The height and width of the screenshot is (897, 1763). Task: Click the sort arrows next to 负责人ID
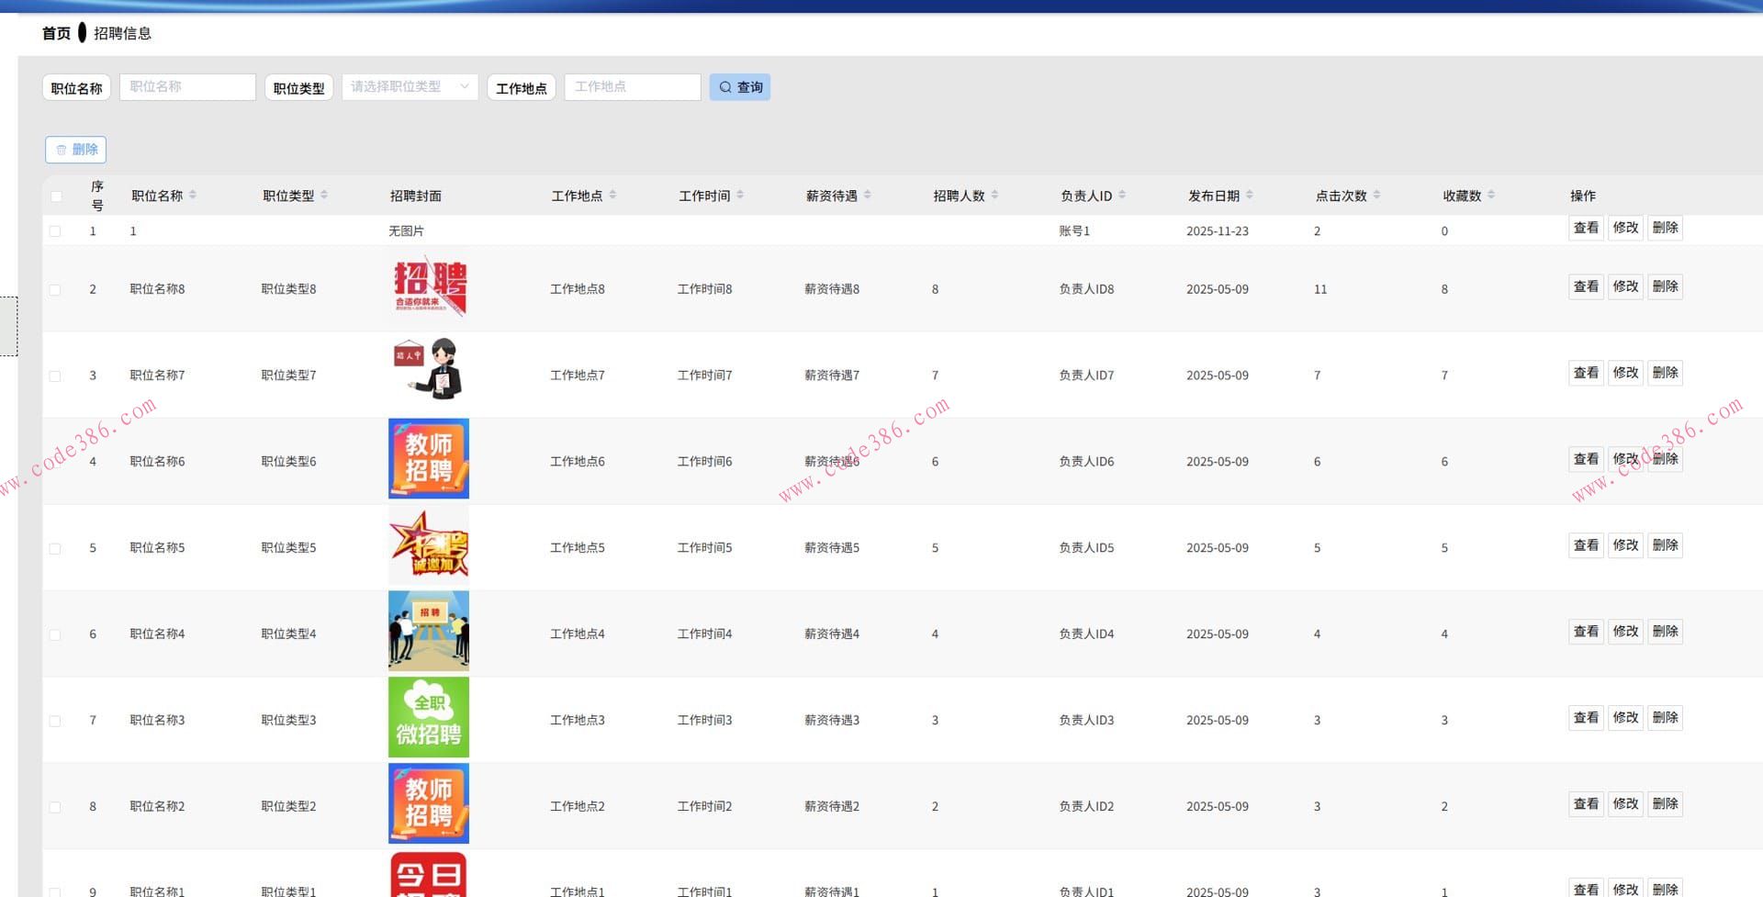(1122, 195)
